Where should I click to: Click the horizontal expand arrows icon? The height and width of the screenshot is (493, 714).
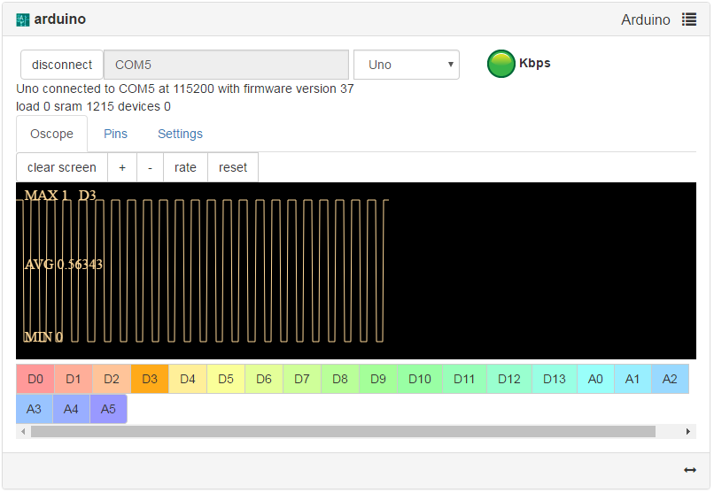(x=690, y=470)
